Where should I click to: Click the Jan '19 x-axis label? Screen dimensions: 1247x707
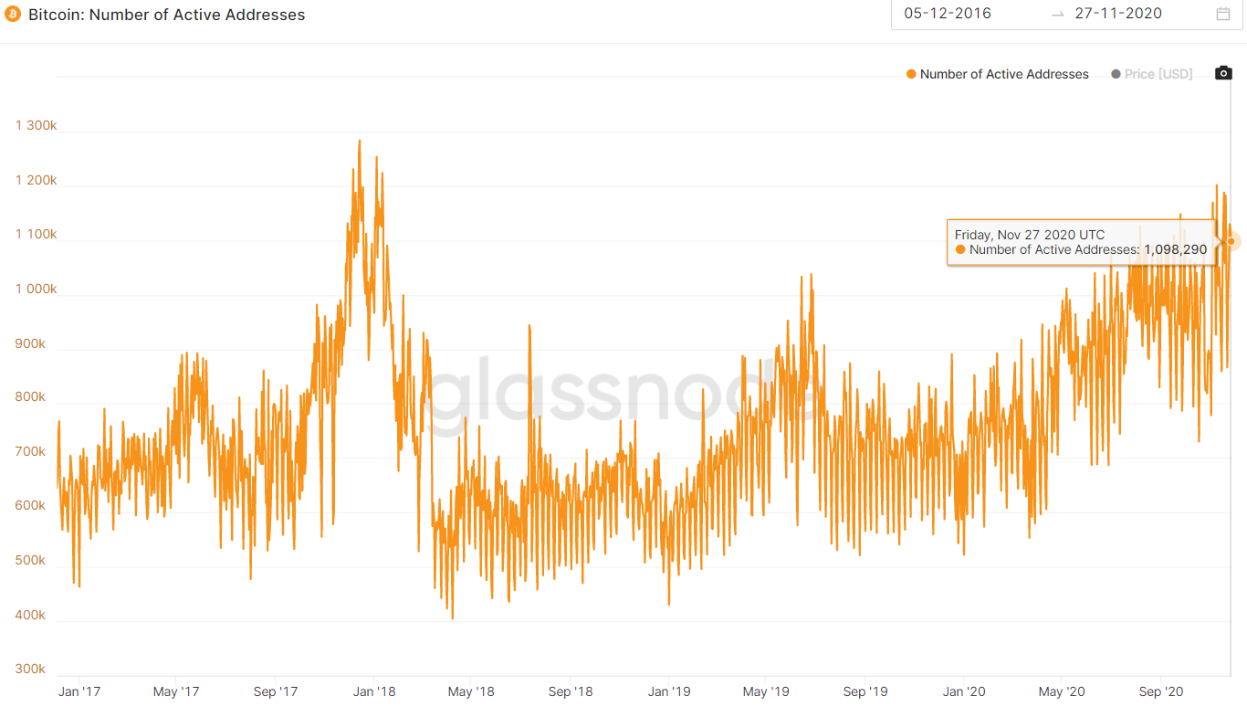click(670, 691)
